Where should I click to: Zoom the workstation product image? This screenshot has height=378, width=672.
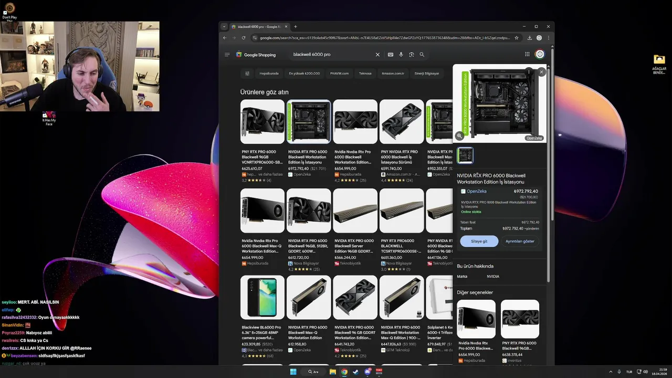459,135
